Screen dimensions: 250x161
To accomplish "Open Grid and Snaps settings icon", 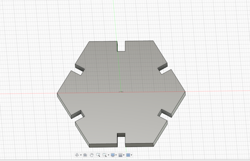I will click(x=120, y=155).
